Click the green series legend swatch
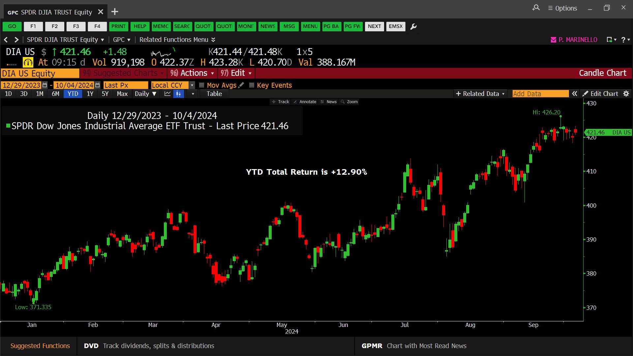 8,126
